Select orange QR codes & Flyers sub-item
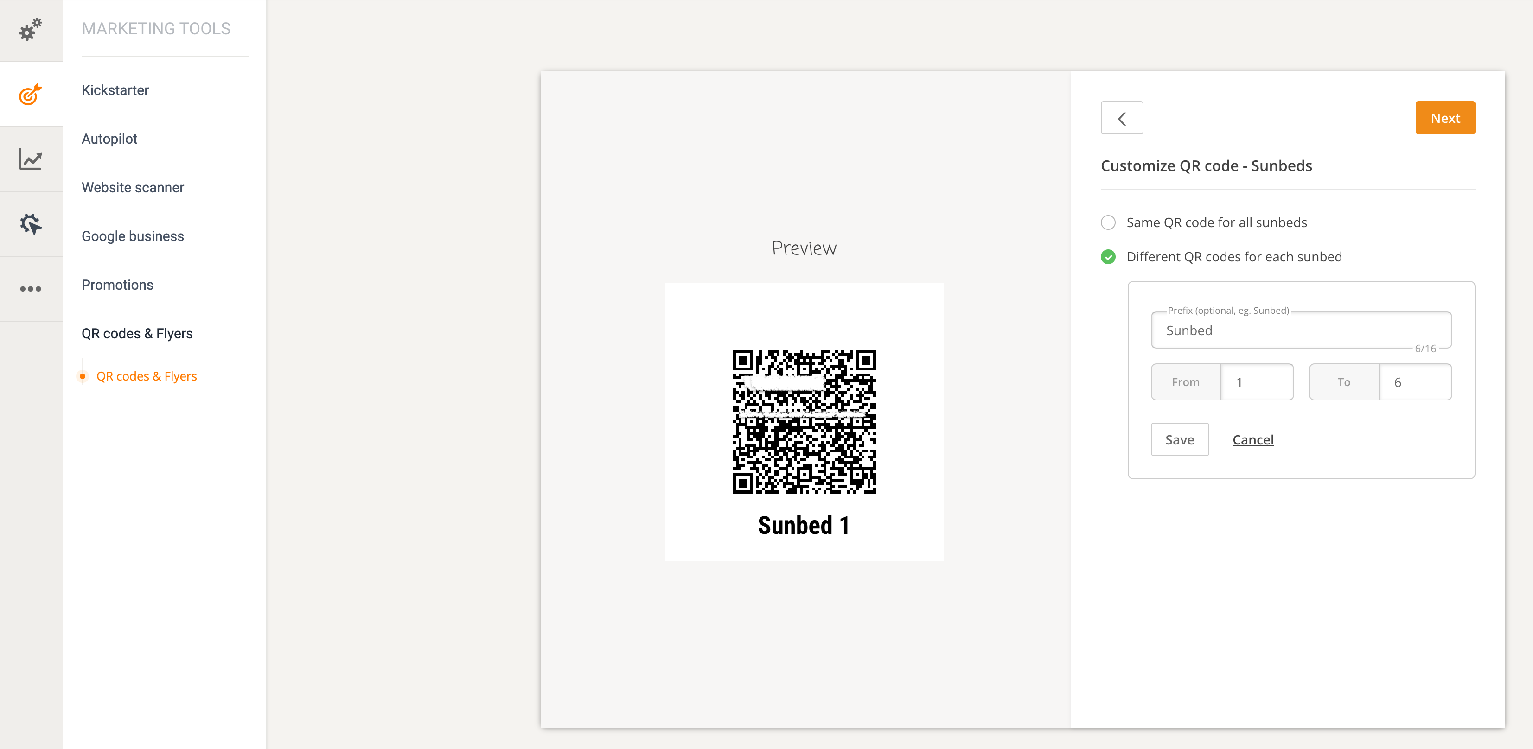Image resolution: width=1533 pixels, height=749 pixels. click(147, 376)
